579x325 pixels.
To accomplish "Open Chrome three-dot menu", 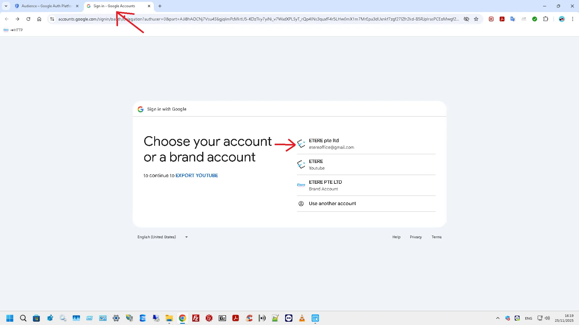I will (x=572, y=19).
